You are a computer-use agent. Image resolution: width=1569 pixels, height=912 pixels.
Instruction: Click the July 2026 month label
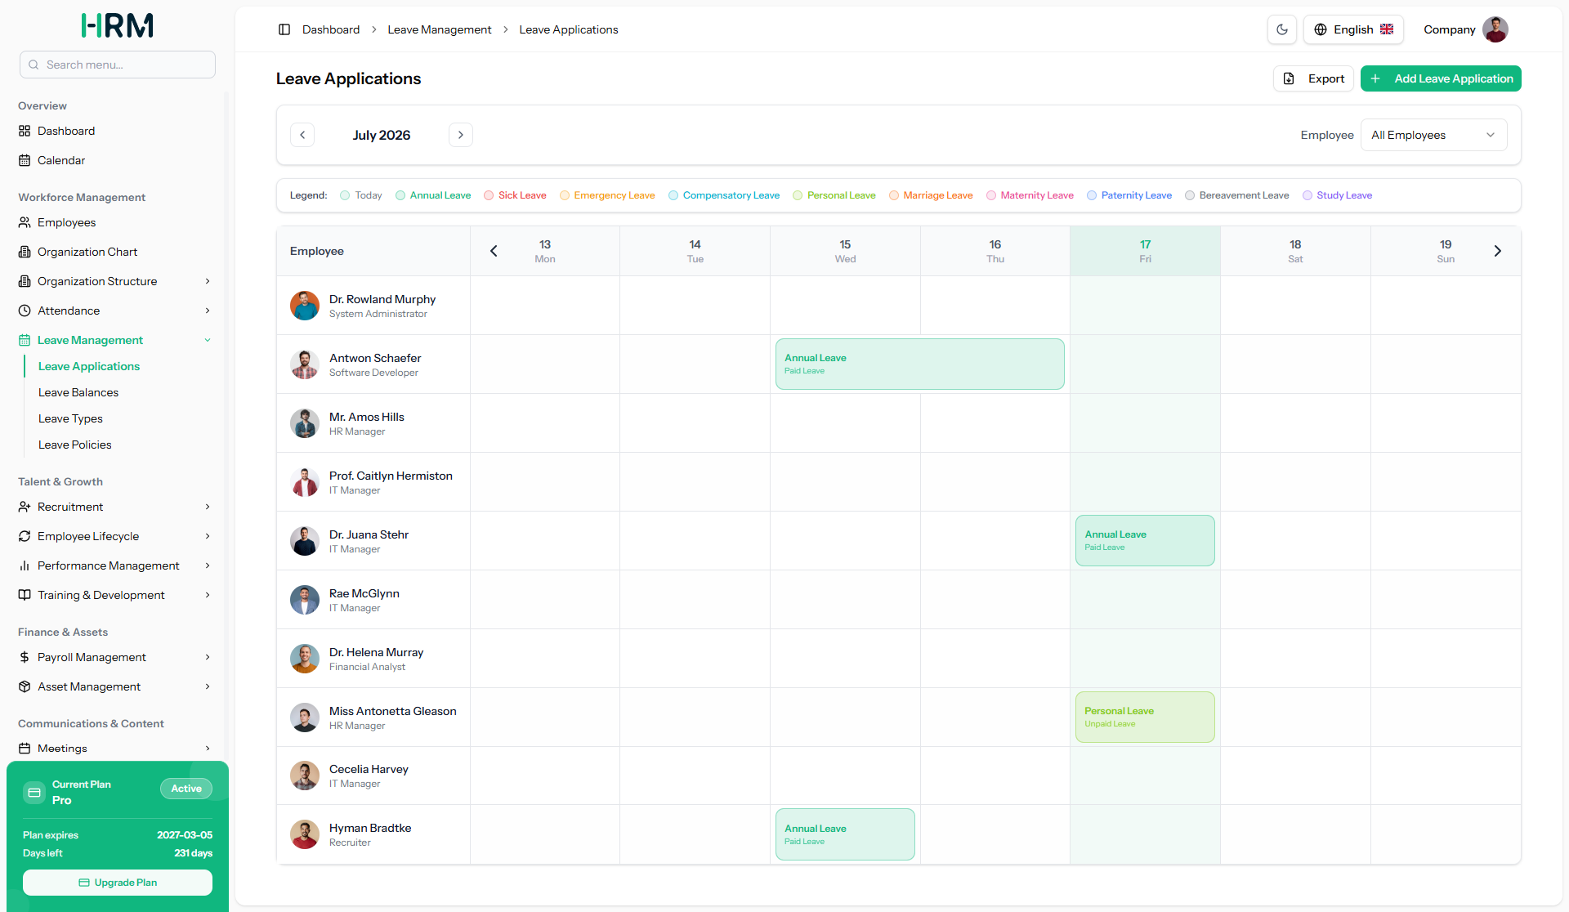click(382, 135)
